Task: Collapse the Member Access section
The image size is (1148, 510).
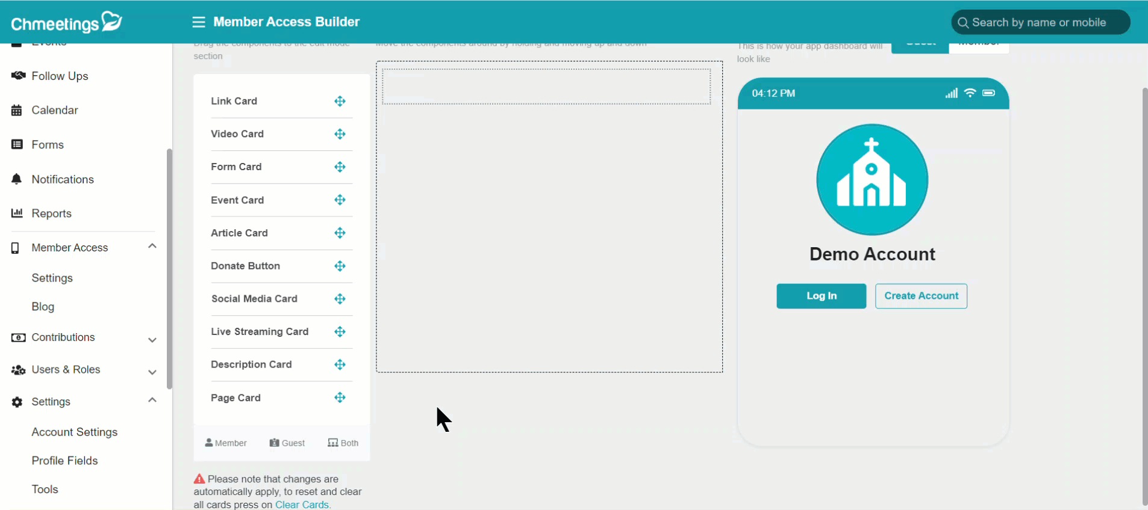Action: [152, 246]
